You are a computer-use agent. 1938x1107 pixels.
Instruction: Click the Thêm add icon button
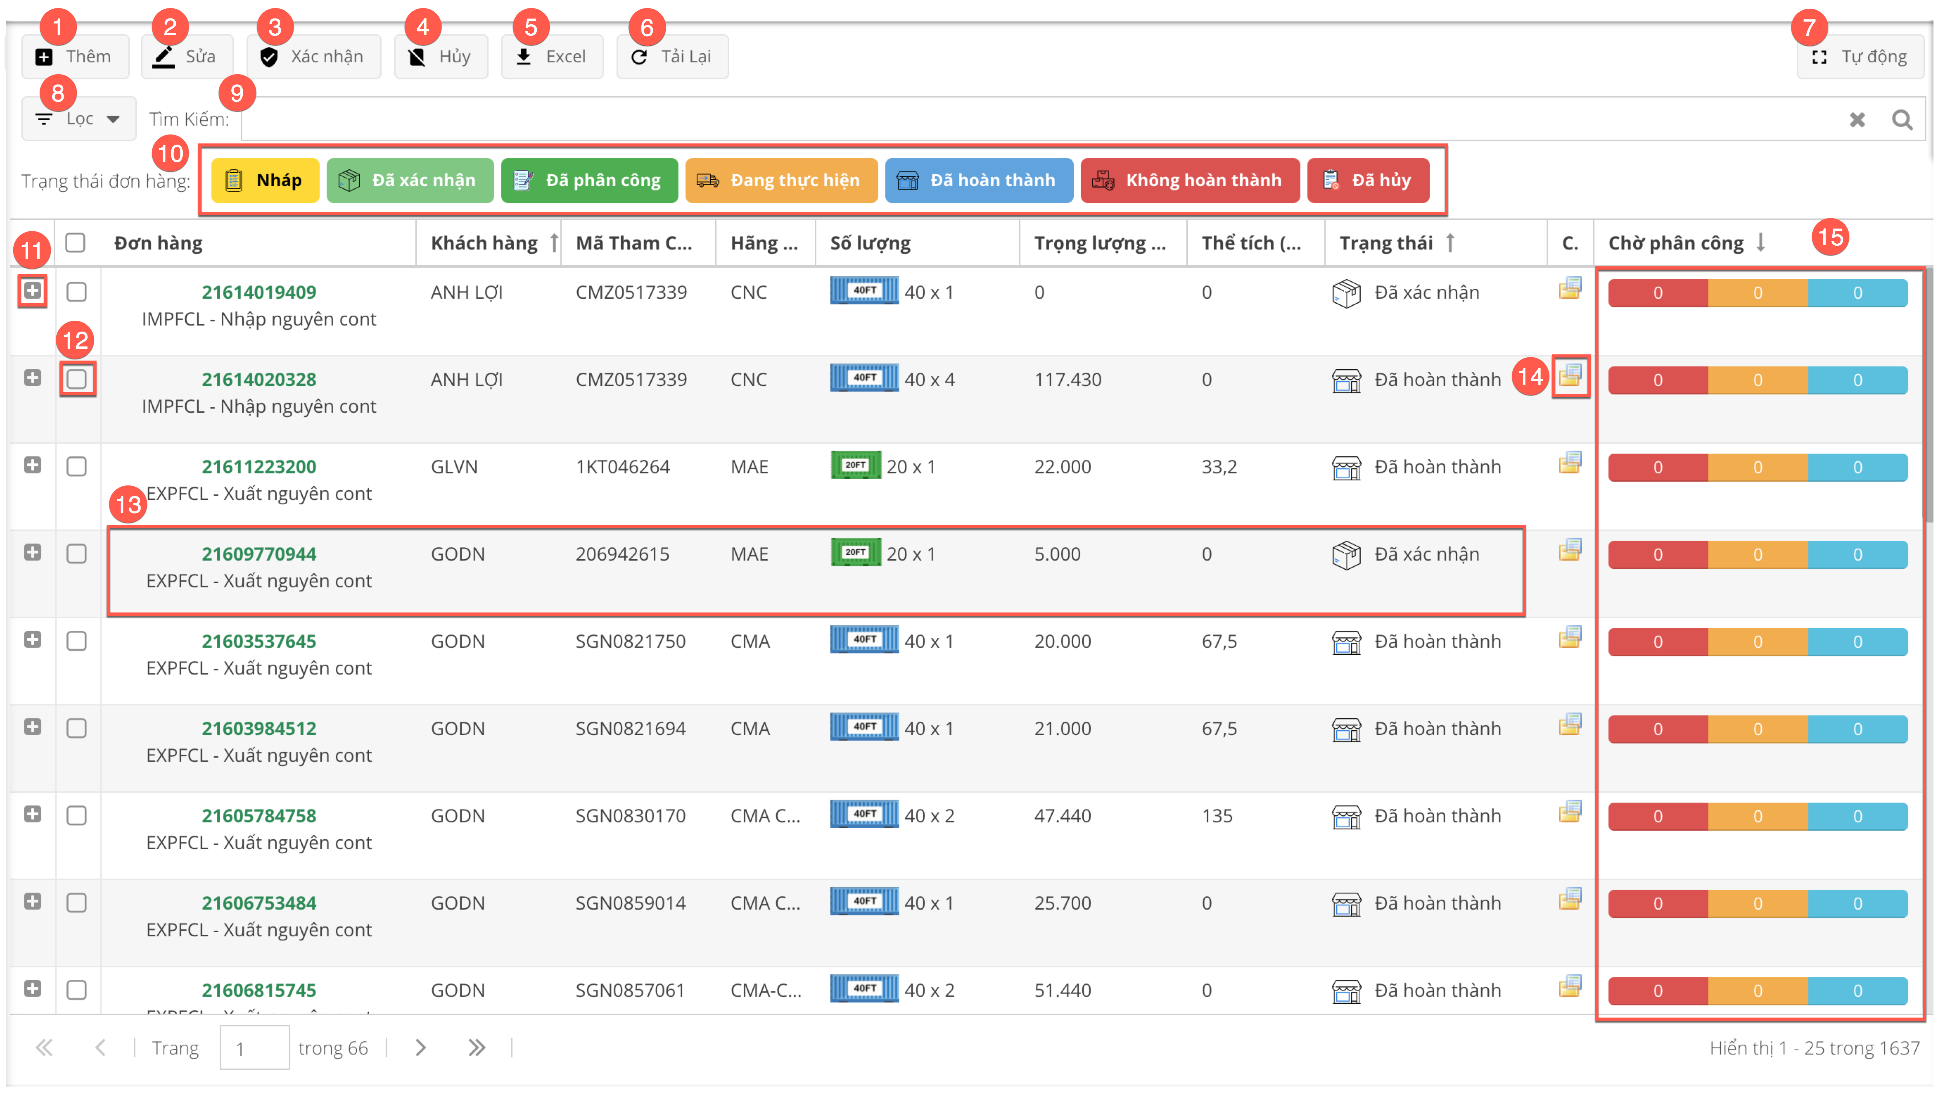(75, 57)
